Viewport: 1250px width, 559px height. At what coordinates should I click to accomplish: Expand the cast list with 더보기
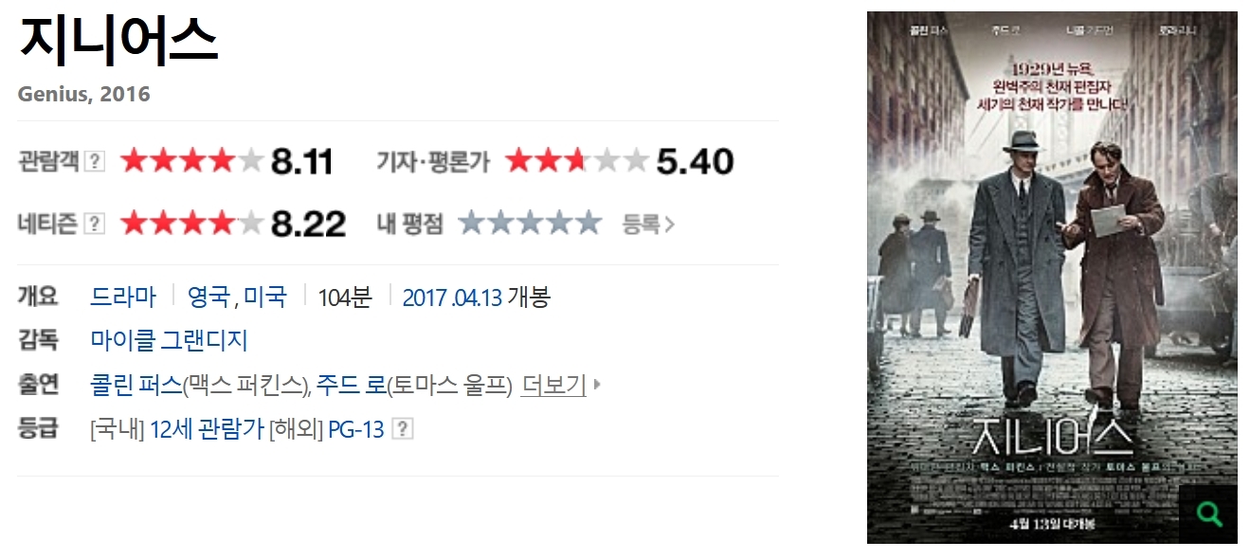[553, 386]
